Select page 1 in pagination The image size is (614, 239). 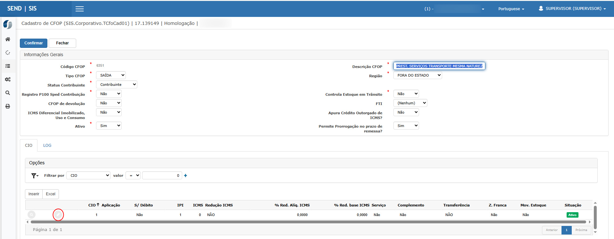tap(566, 230)
